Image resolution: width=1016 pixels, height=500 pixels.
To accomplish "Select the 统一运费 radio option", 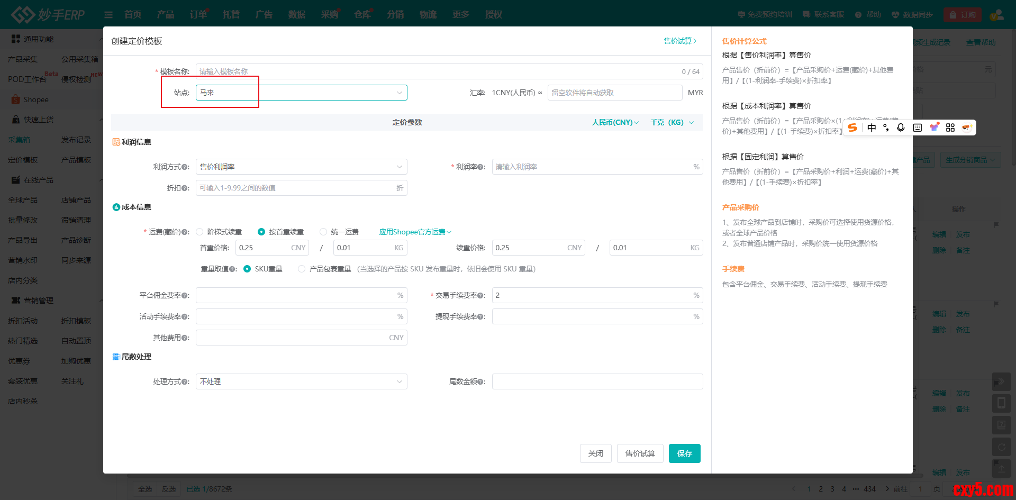I will tap(323, 232).
